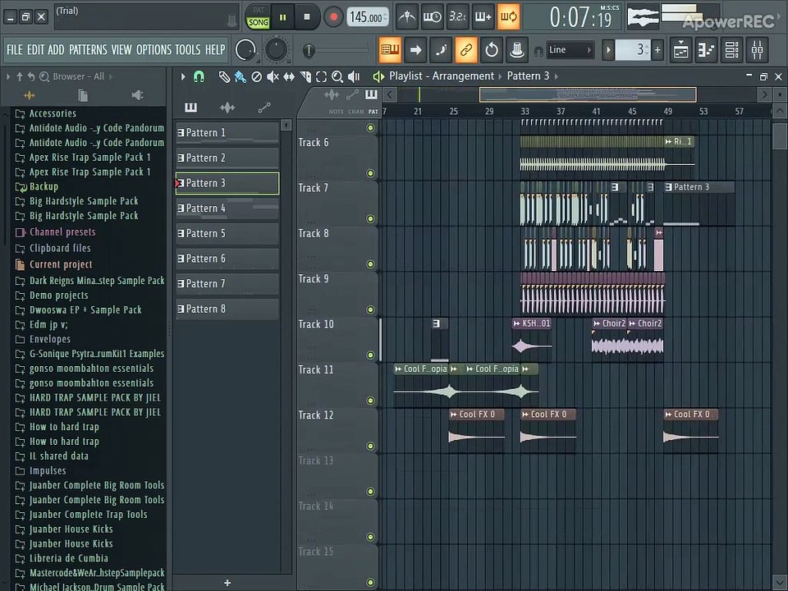Click the pattern selector arrow beside number 3
Image resolution: width=788 pixels, height=591 pixels.
tap(608, 50)
